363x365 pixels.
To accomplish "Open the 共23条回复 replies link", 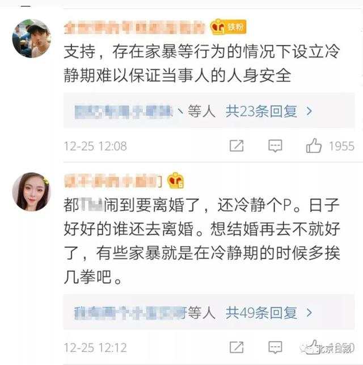I will [261, 111].
